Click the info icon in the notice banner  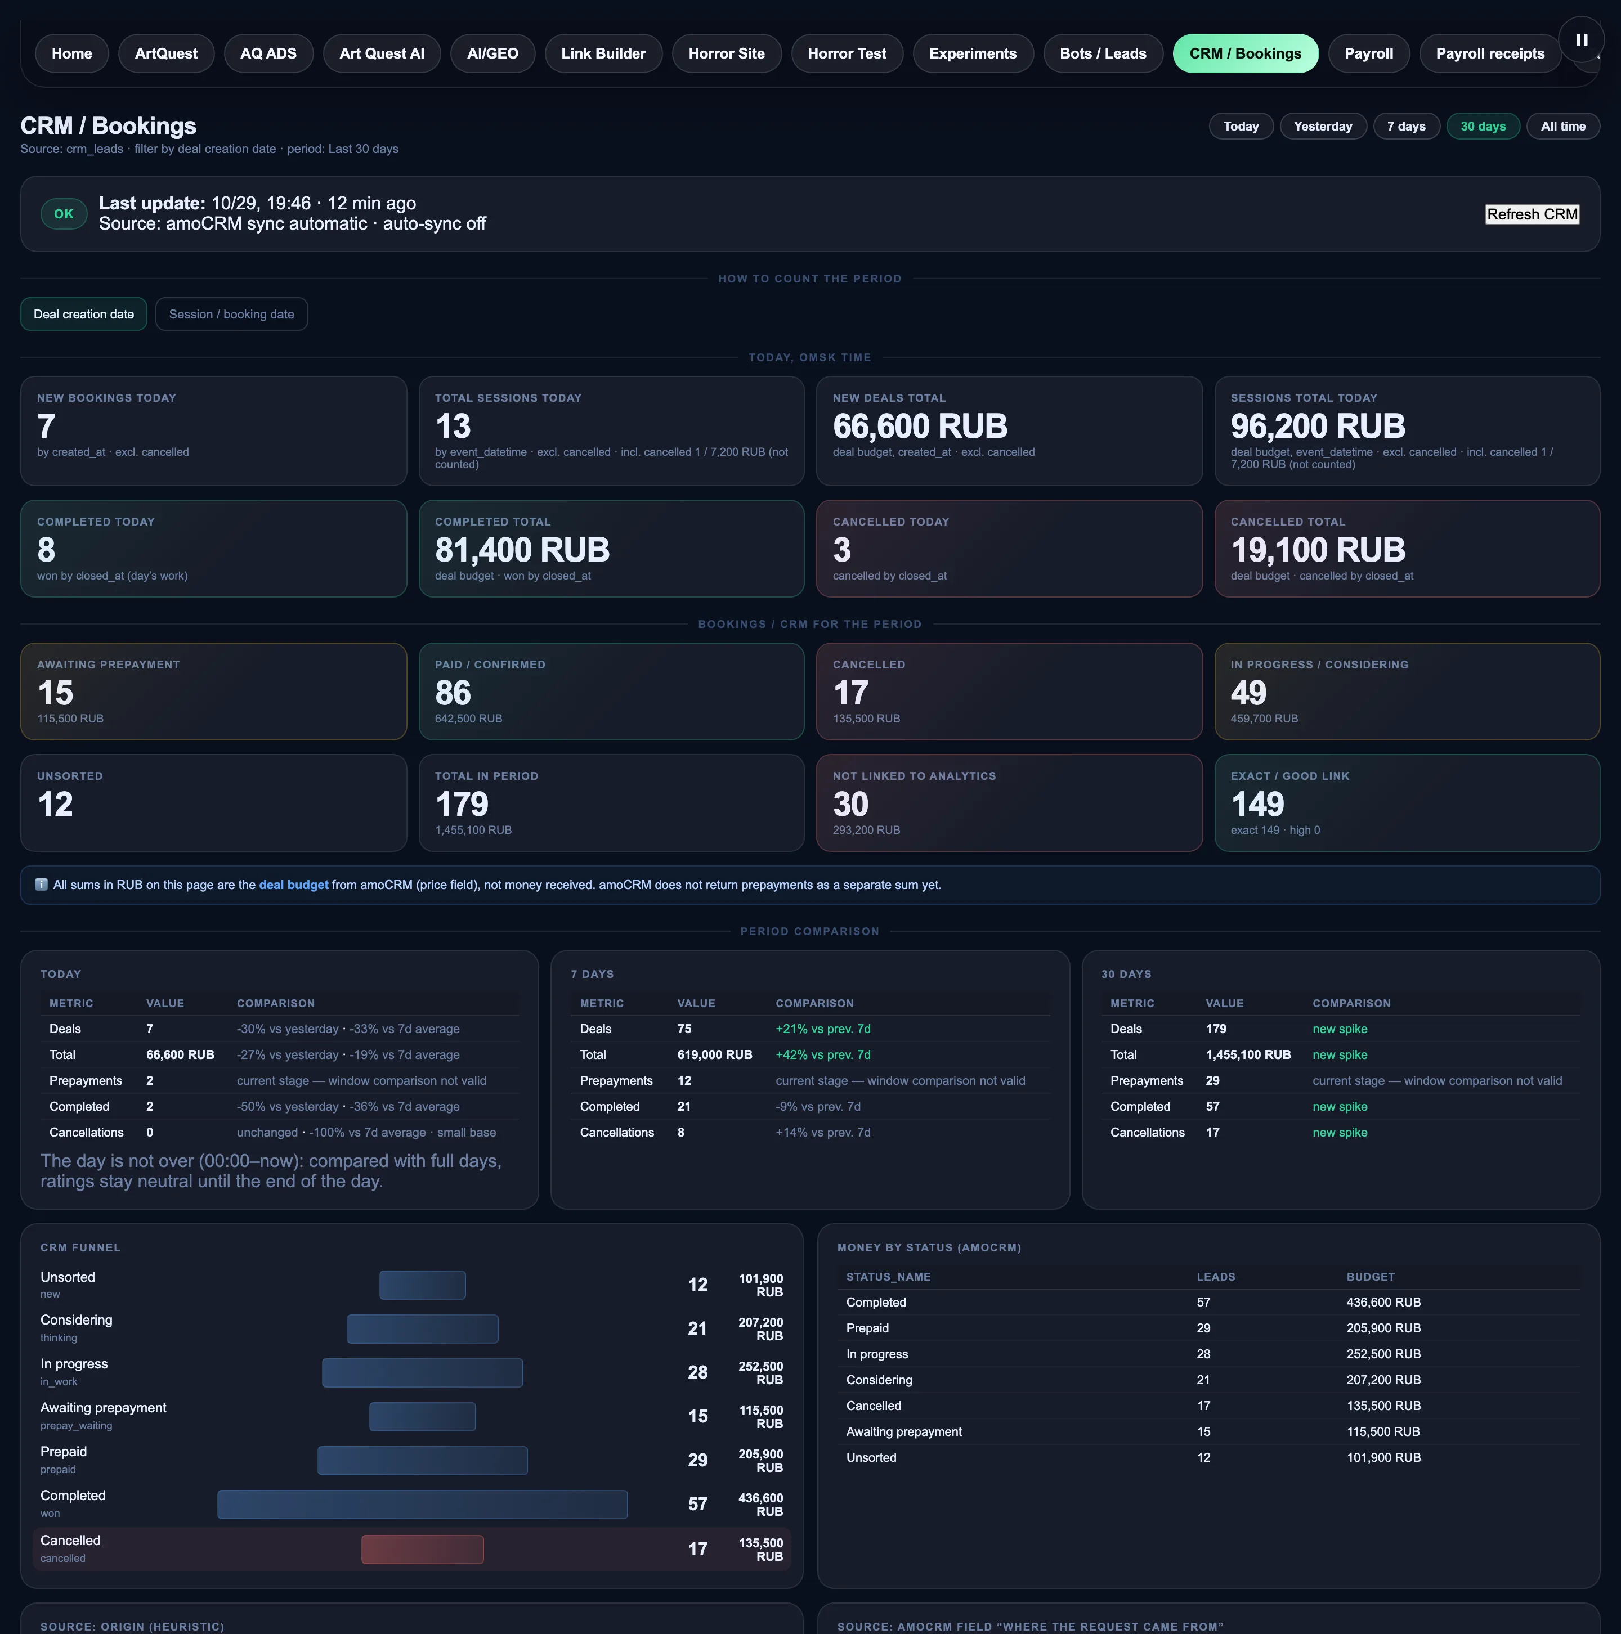point(41,885)
